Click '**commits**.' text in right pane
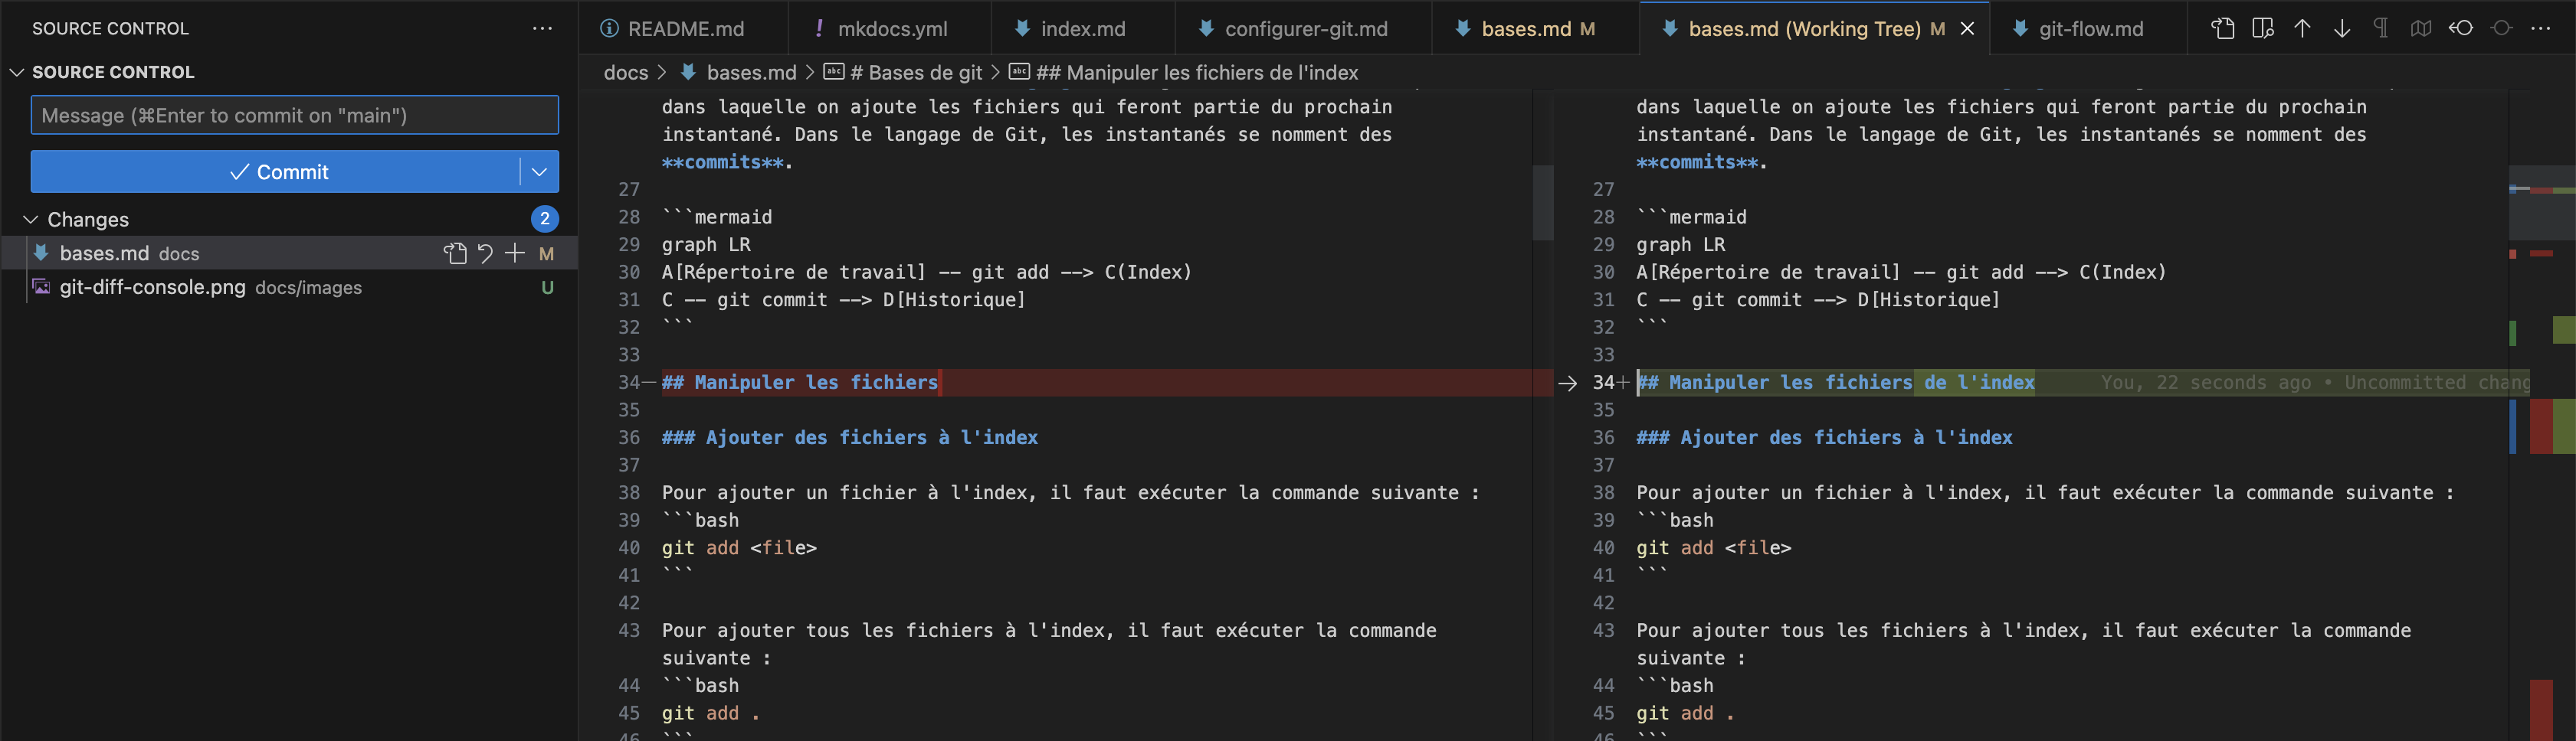 point(1702,162)
